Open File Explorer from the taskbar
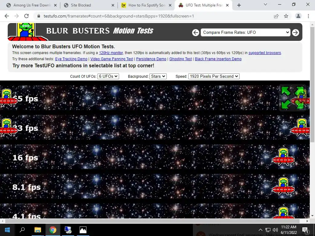Viewport: 315px width, 236px height. 38,230
